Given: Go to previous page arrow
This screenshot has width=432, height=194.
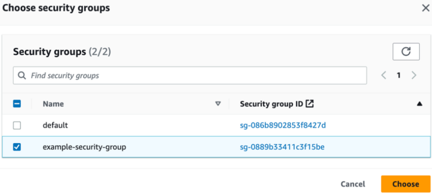Looking at the screenshot, I should click(383, 75).
